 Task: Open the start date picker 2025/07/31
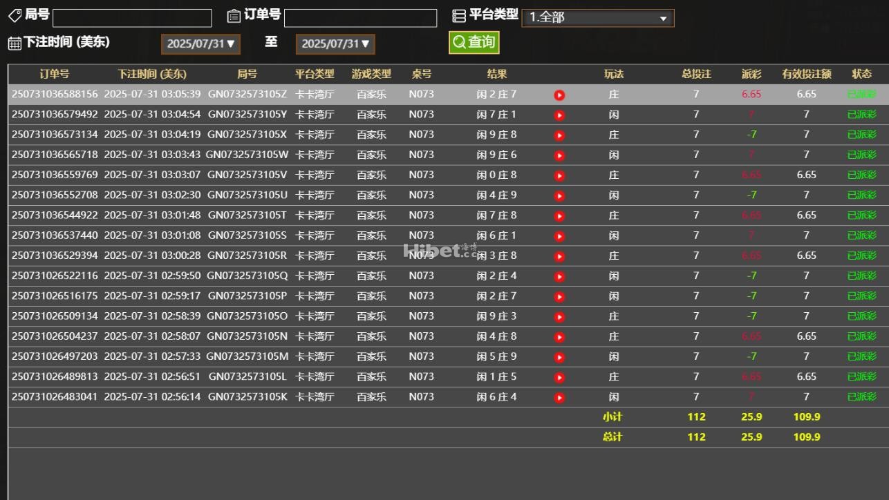[200, 44]
